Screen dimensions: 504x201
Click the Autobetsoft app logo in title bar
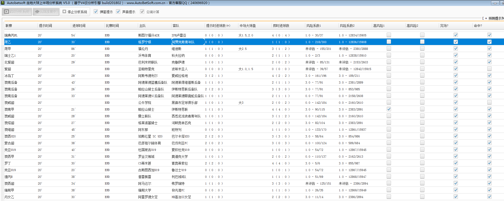coord(3,3)
